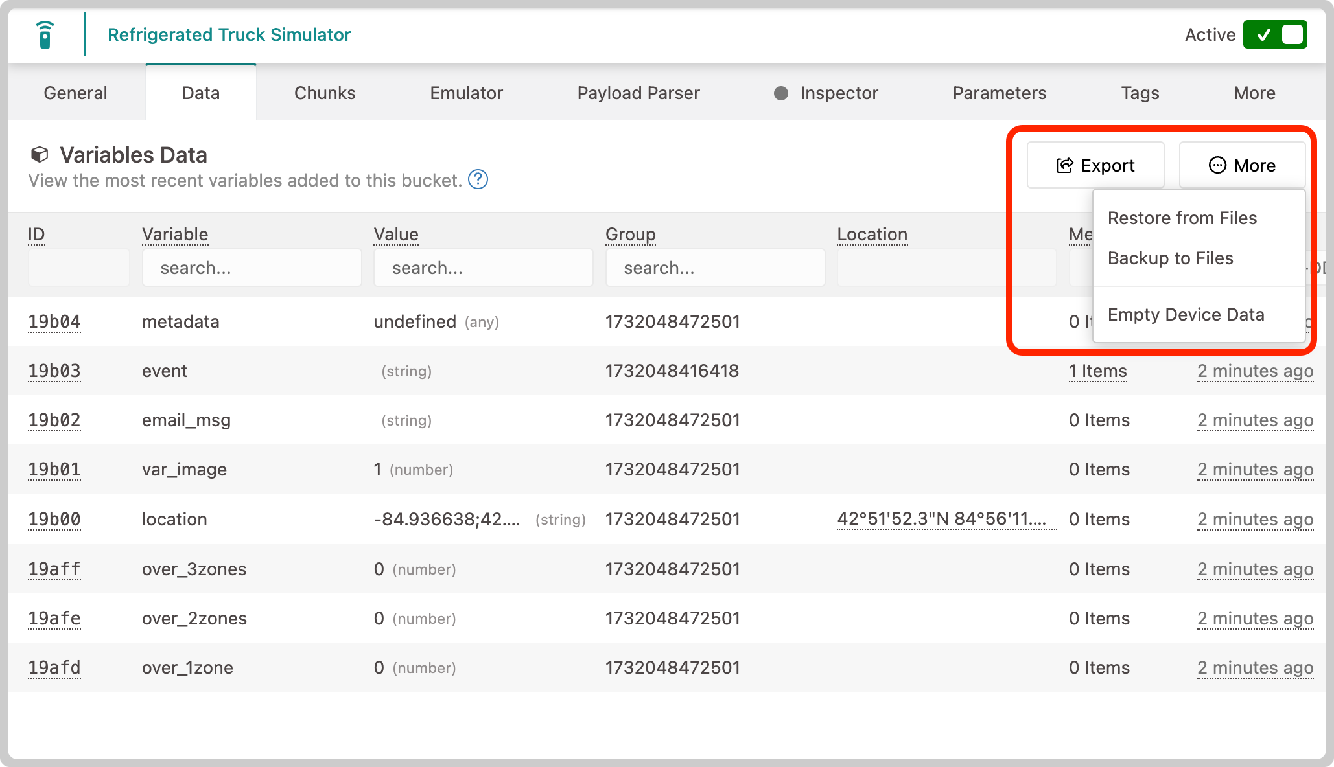1334x767 pixels.
Task: Click the Export button
Action: [1095, 166]
